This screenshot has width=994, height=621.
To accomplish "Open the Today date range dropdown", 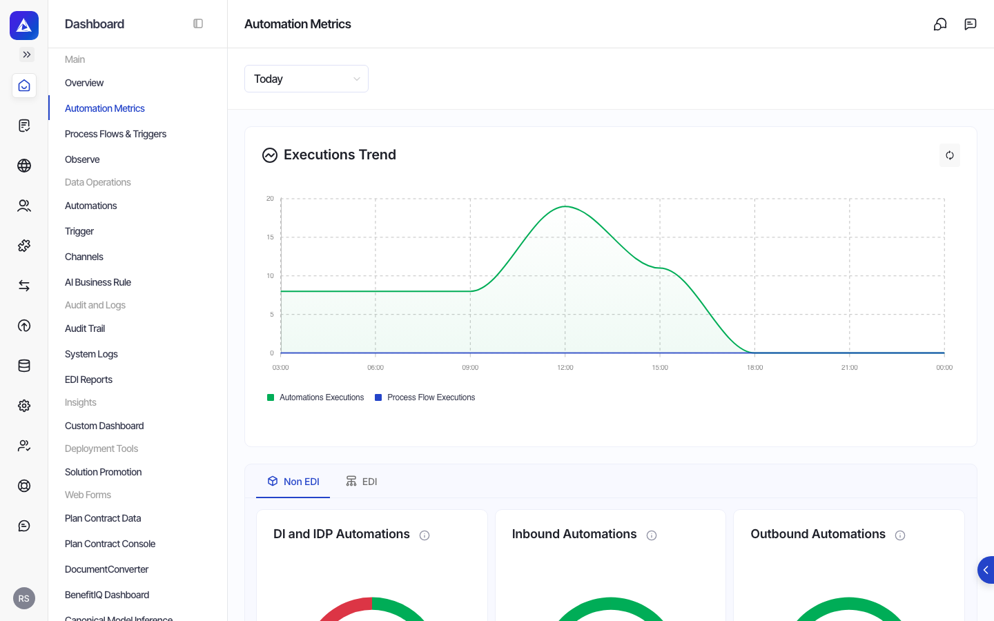I will click(x=306, y=79).
